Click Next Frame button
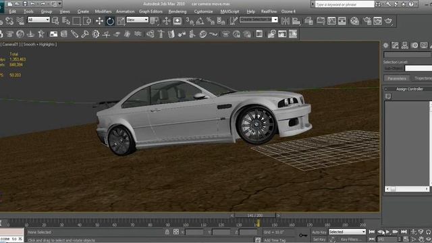The height and width of the screenshot is (243, 432). (x=396, y=232)
